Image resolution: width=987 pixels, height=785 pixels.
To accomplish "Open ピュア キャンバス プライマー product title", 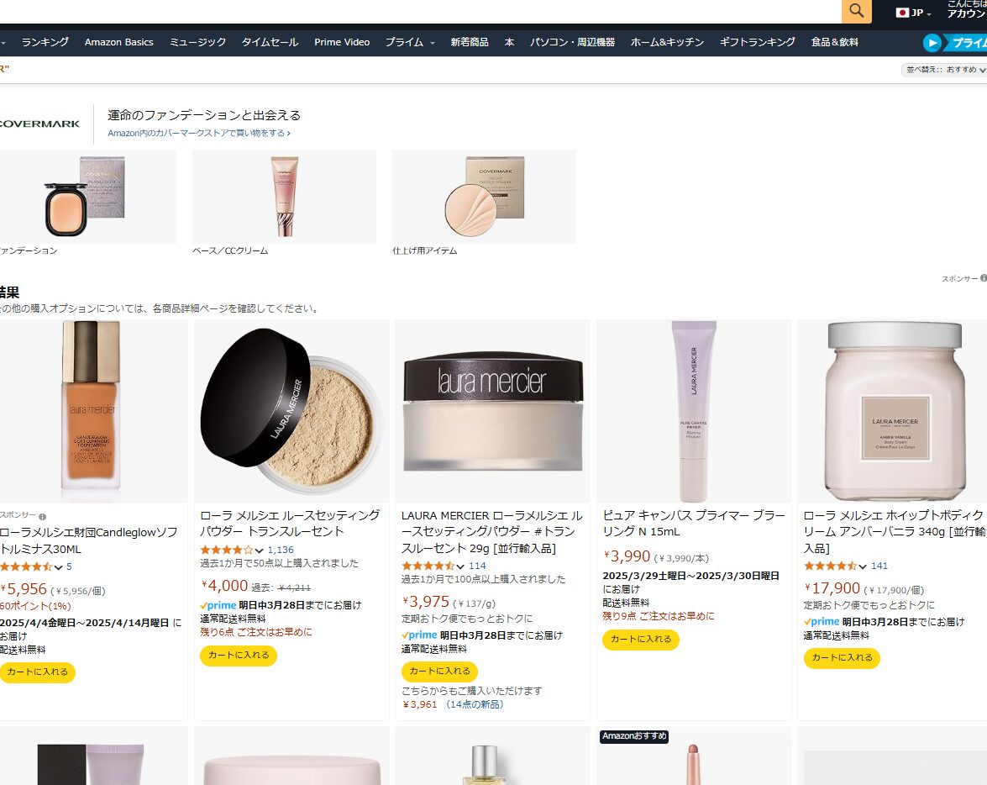I will point(694,523).
